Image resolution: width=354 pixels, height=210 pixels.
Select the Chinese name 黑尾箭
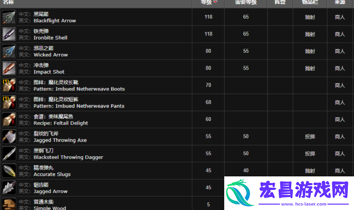click(41, 14)
